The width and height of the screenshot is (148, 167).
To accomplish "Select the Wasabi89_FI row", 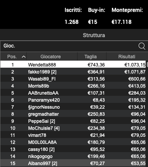I will point(73,79).
